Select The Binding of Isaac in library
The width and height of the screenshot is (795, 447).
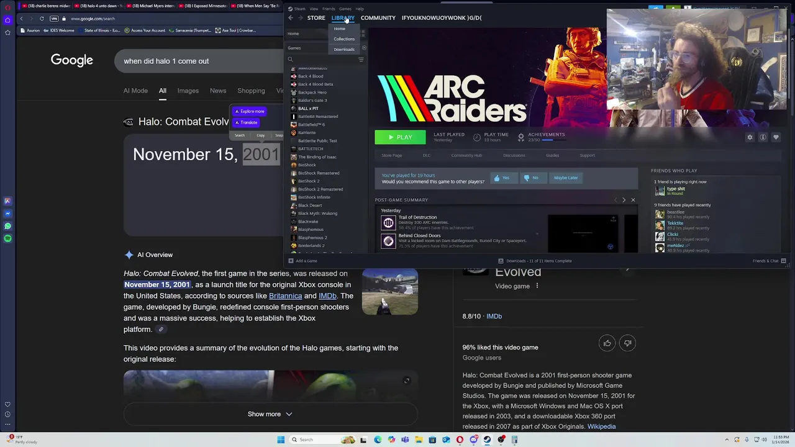tap(317, 157)
